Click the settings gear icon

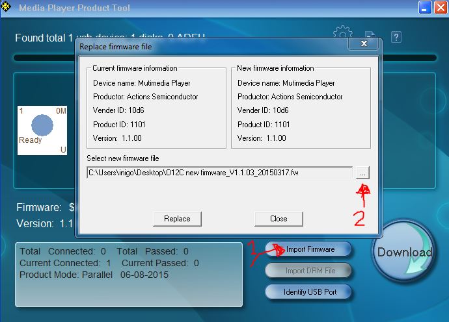click(x=342, y=34)
